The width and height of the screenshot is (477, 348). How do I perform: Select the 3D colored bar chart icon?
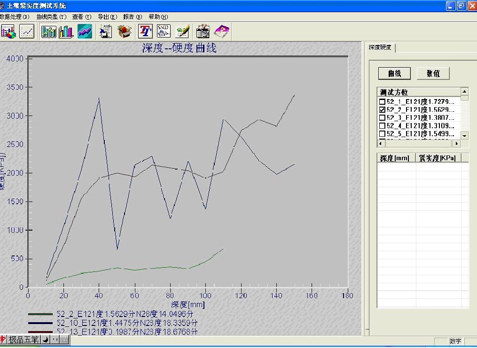[x=66, y=31]
